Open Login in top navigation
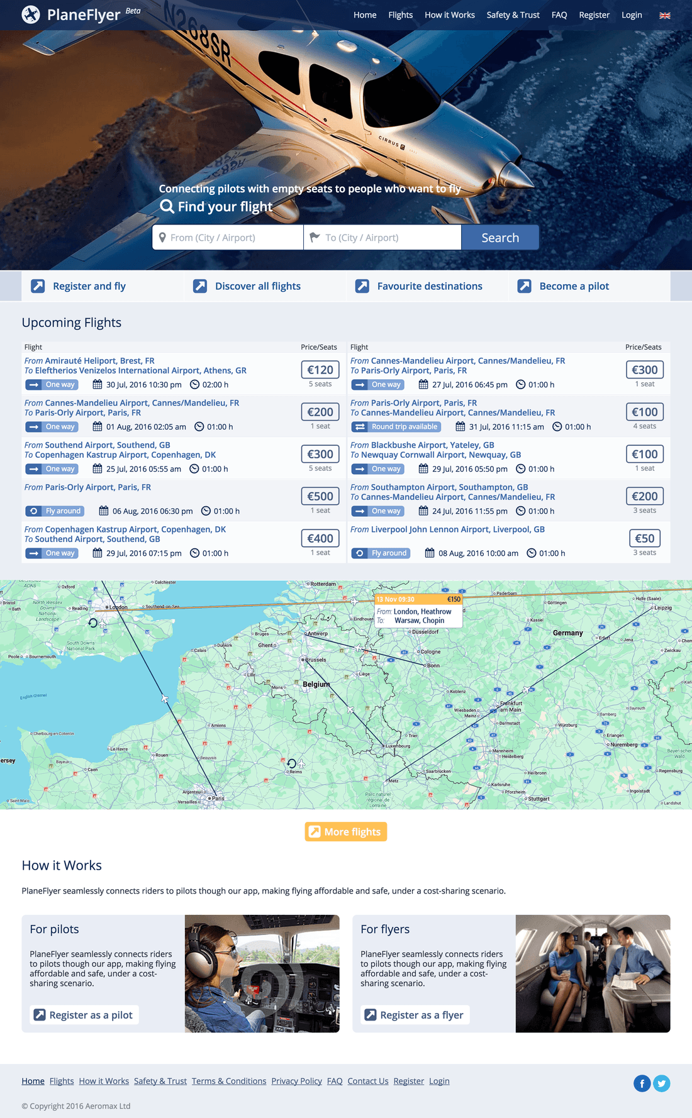The image size is (692, 1118). coord(632,15)
